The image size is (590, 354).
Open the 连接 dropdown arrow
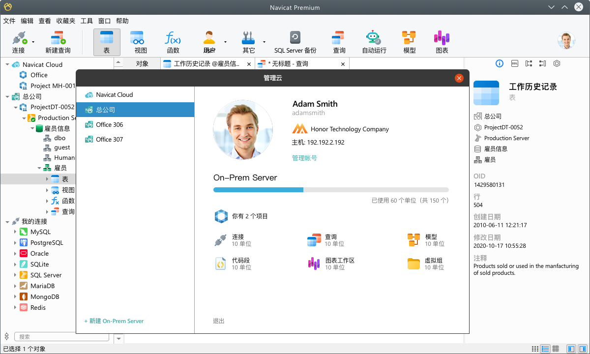[33, 42]
